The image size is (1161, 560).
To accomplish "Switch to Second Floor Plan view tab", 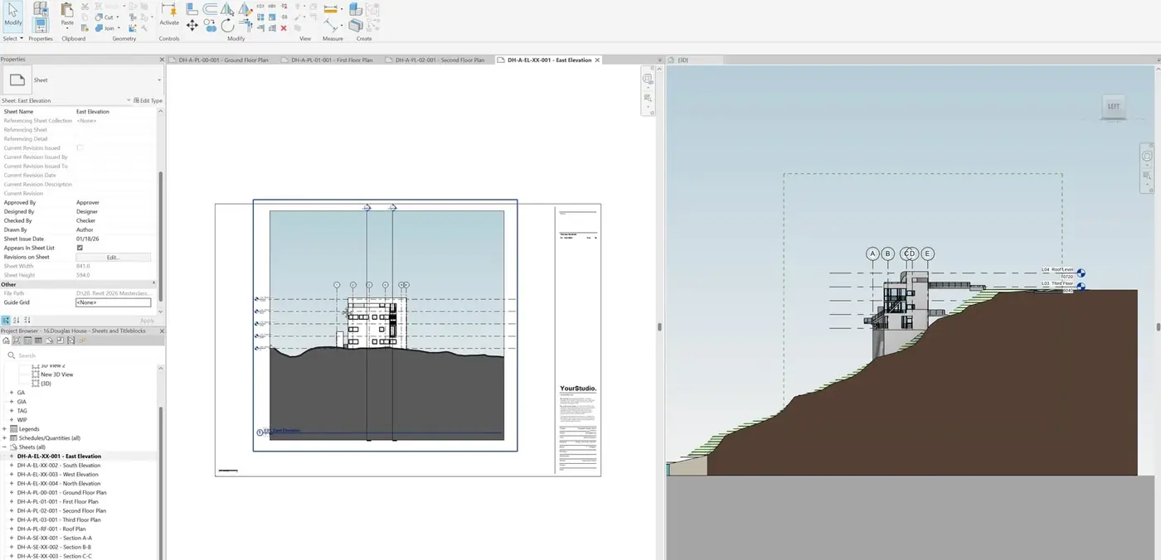I will click(440, 60).
